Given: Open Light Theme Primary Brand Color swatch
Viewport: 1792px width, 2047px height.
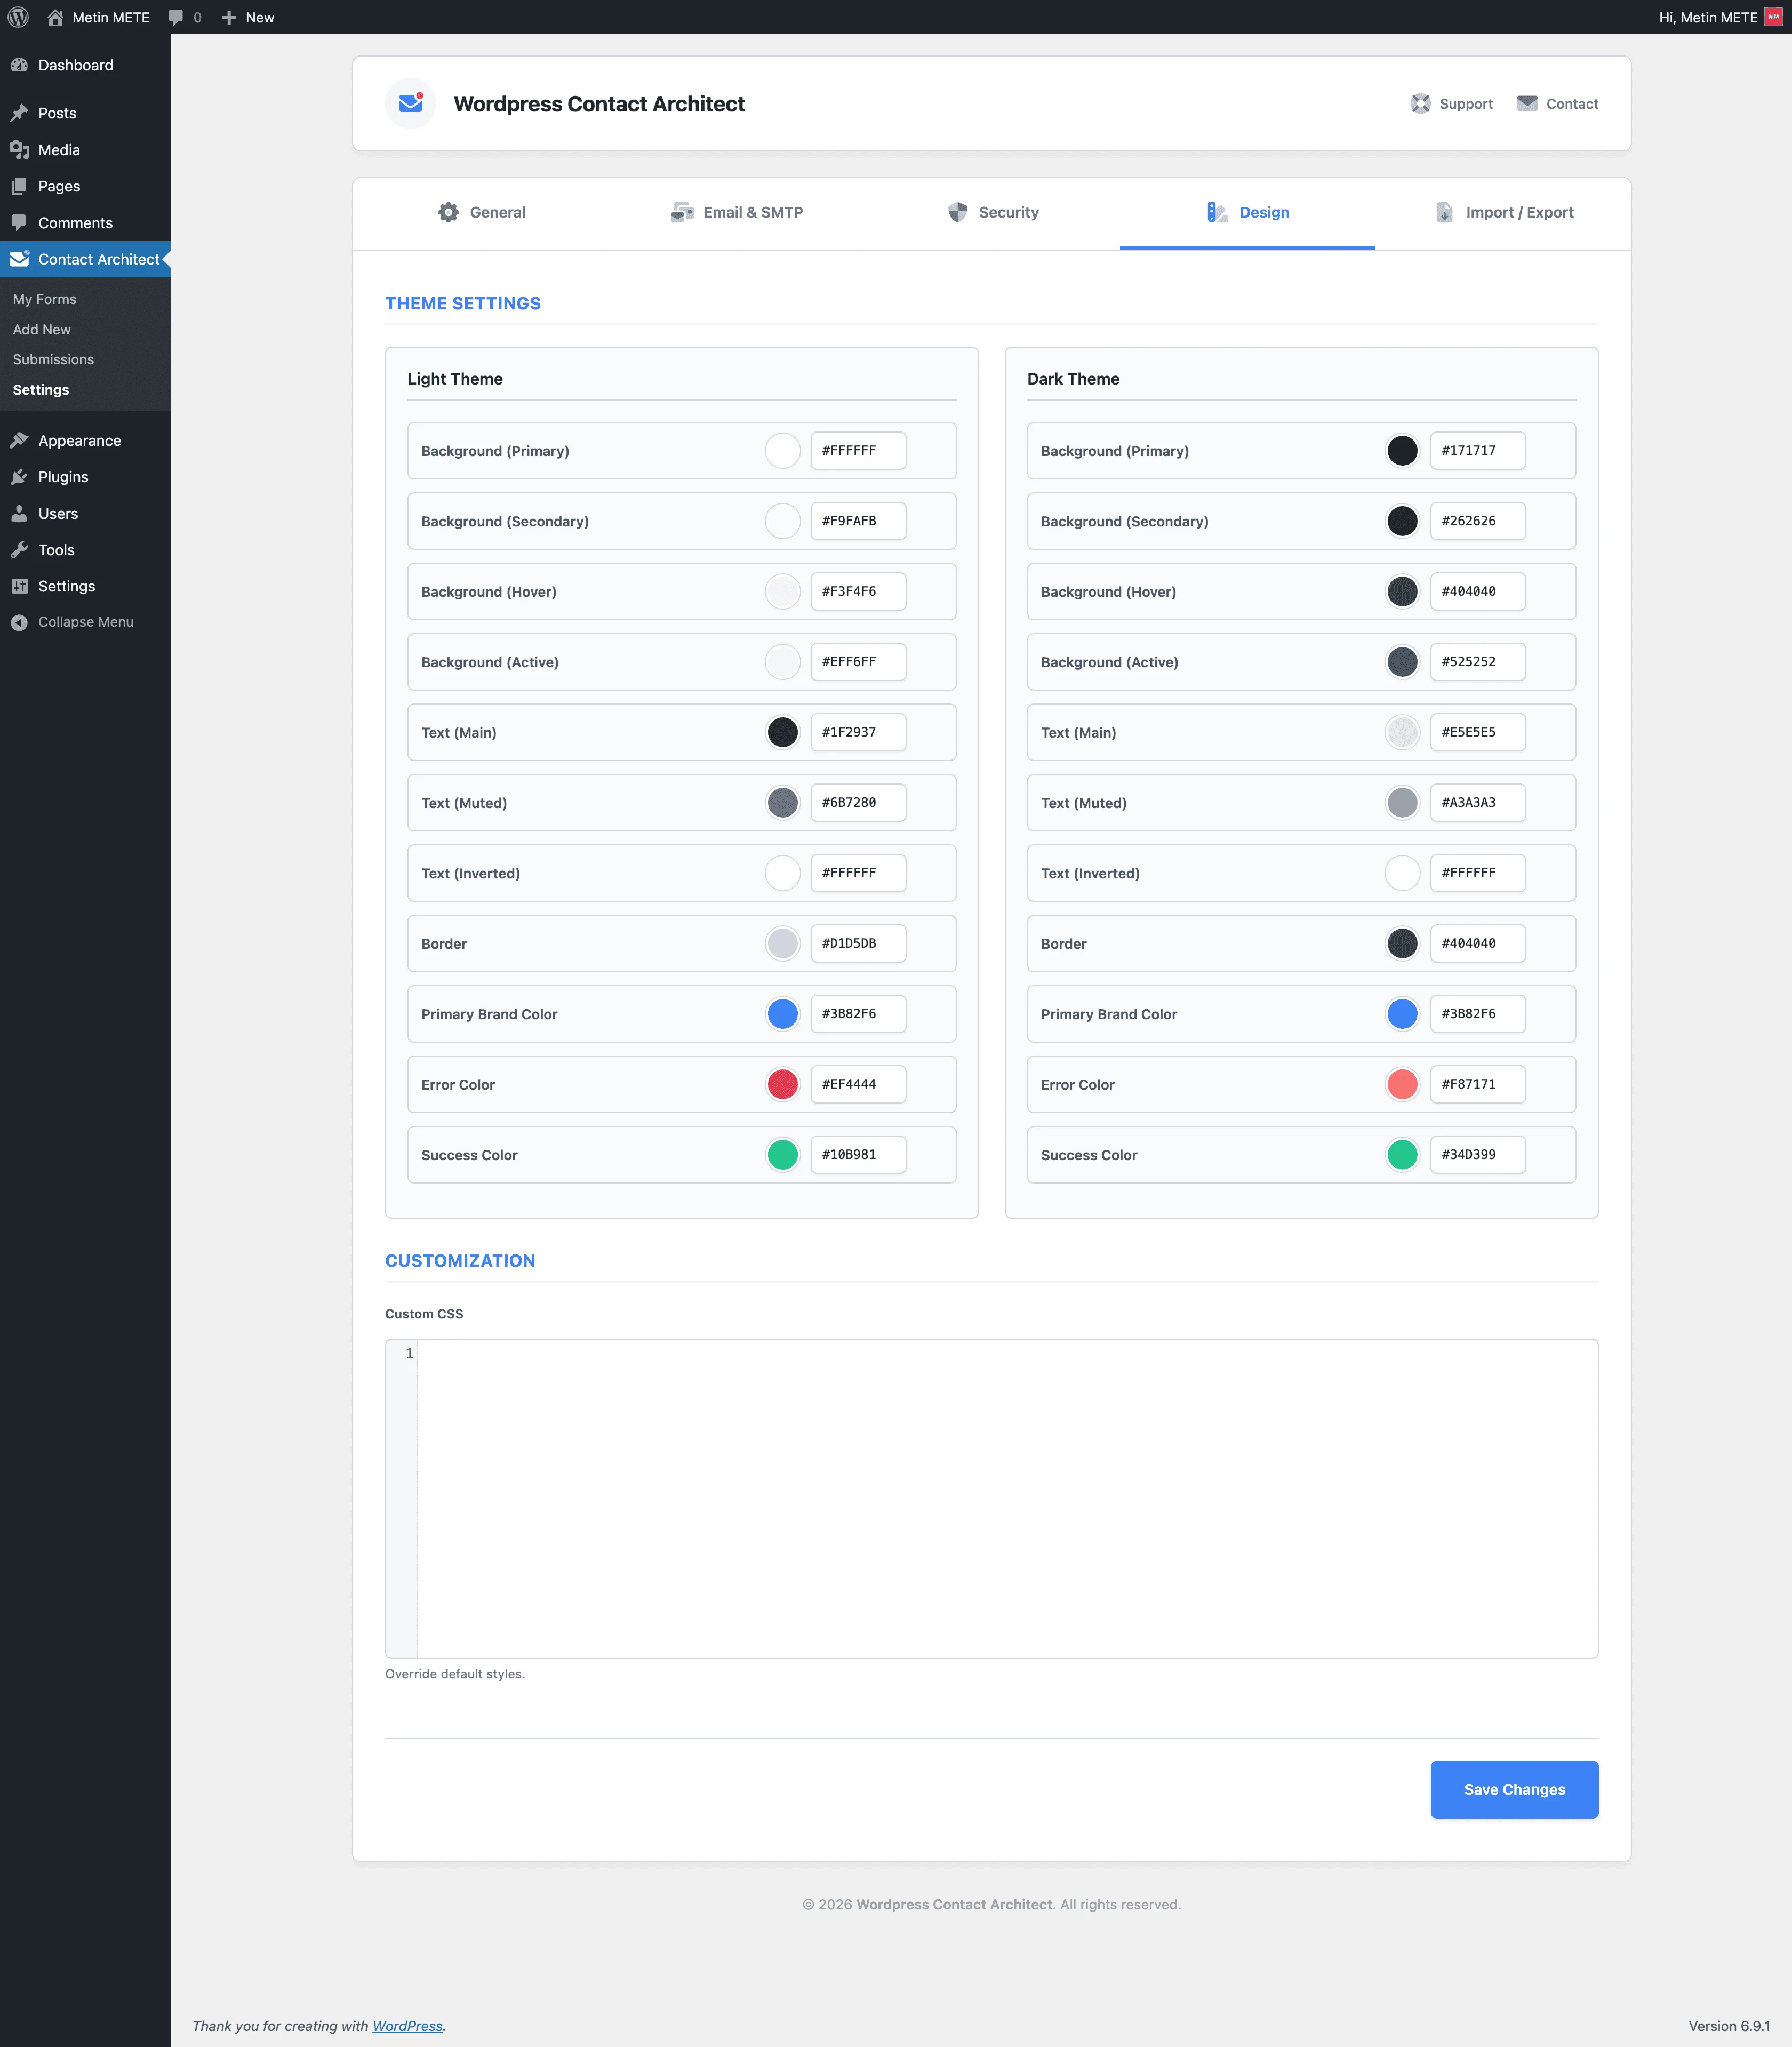Looking at the screenshot, I should (782, 1014).
